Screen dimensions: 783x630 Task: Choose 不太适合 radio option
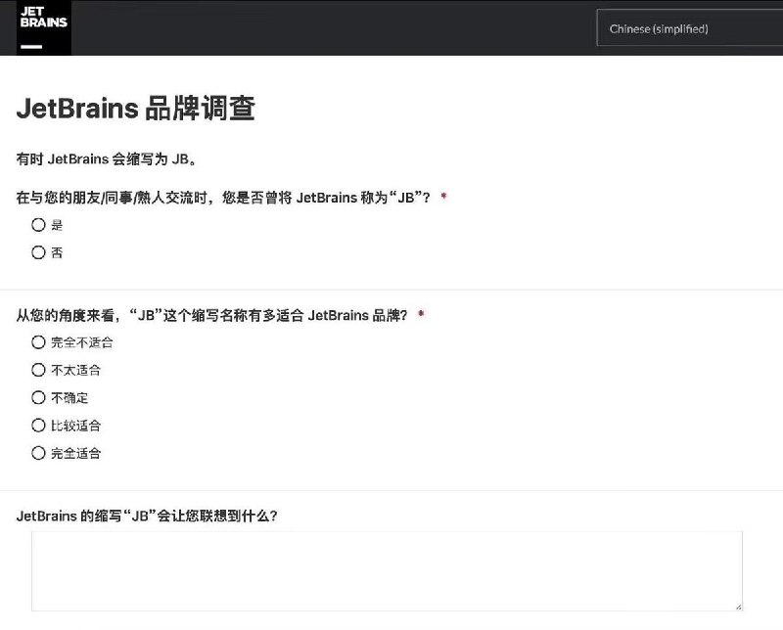tap(38, 370)
